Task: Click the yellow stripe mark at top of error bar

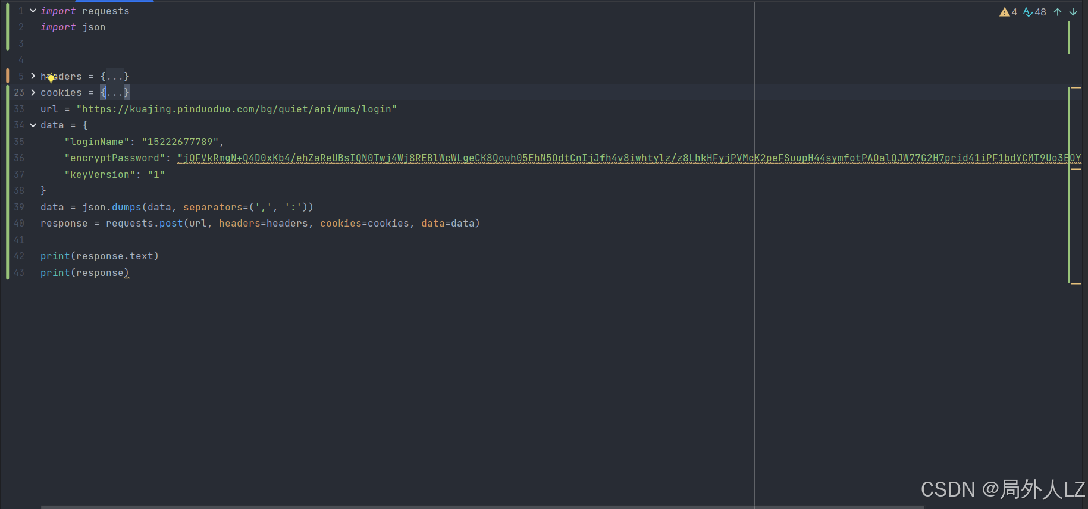Action: coord(1076,87)
